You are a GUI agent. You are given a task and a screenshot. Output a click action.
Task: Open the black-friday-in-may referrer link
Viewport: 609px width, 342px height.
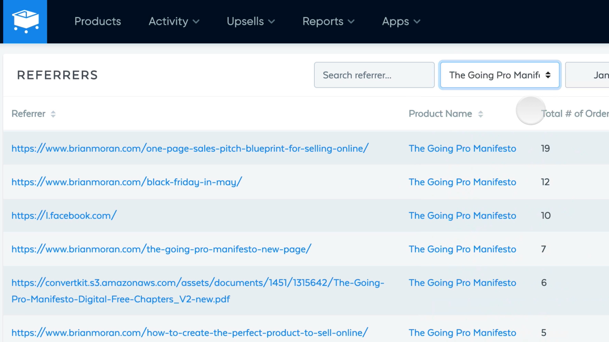click(x=127, y=182)
